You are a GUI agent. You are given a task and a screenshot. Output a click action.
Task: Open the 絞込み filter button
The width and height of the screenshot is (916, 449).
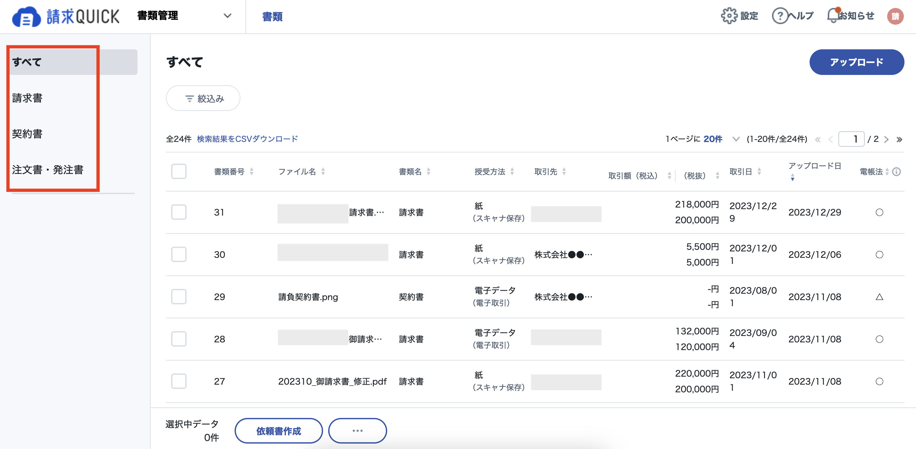point(203,98)
